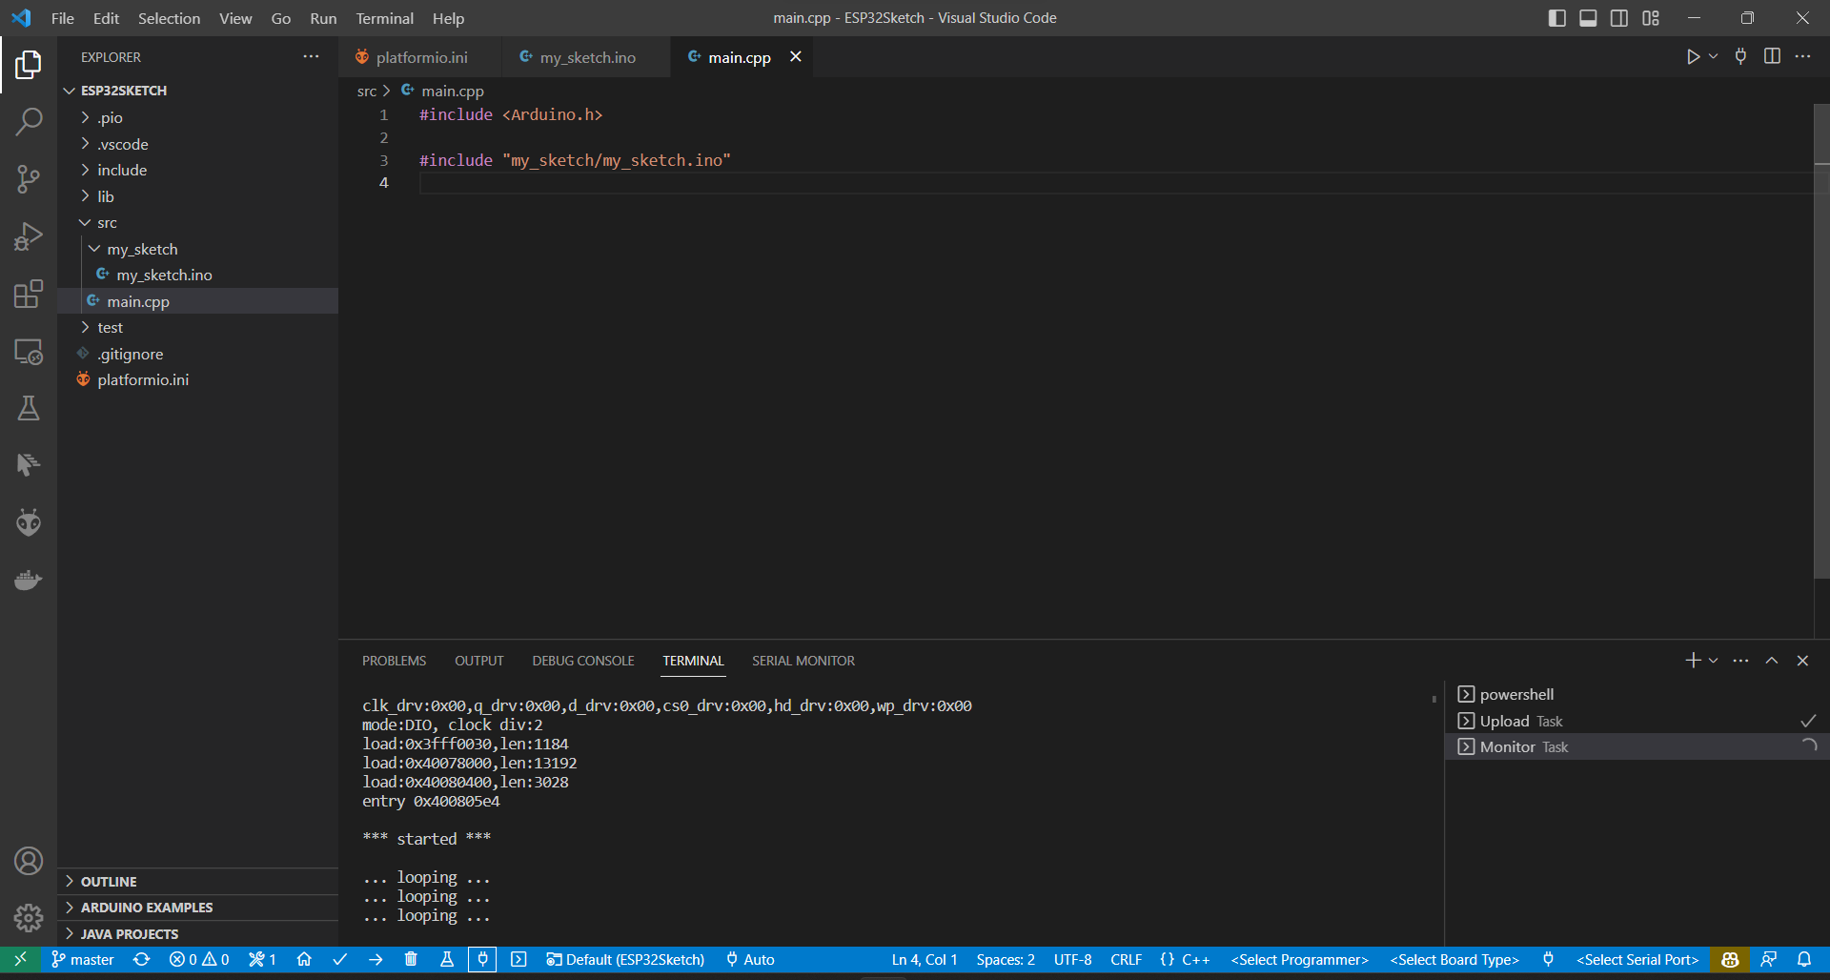Open the new terminal launch profile dropdown

[1714, 661]
